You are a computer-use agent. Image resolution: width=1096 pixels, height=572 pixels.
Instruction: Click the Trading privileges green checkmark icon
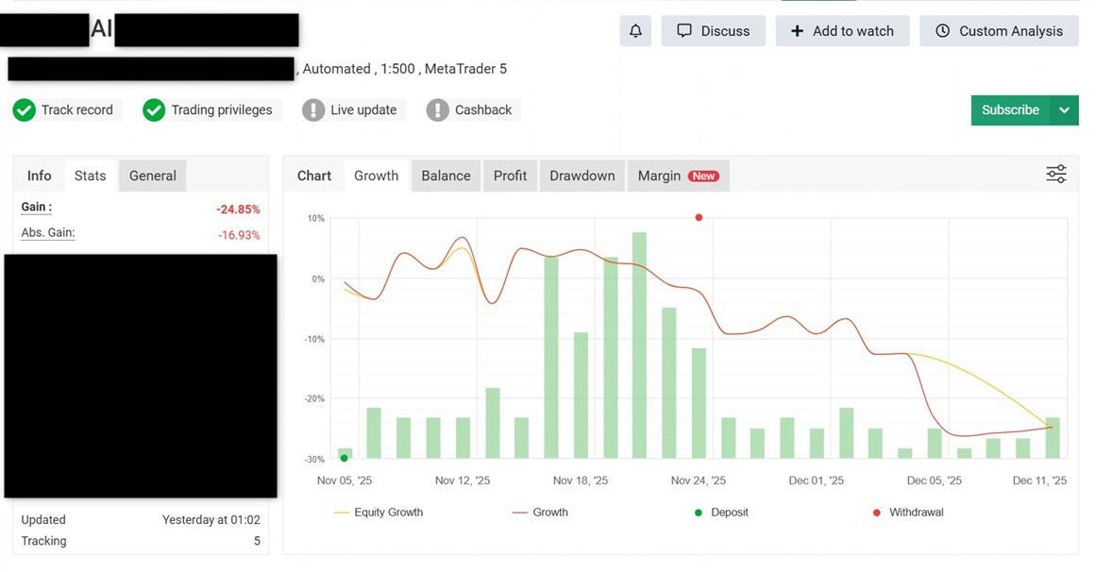pyautogui.click(x=154, y=110)
